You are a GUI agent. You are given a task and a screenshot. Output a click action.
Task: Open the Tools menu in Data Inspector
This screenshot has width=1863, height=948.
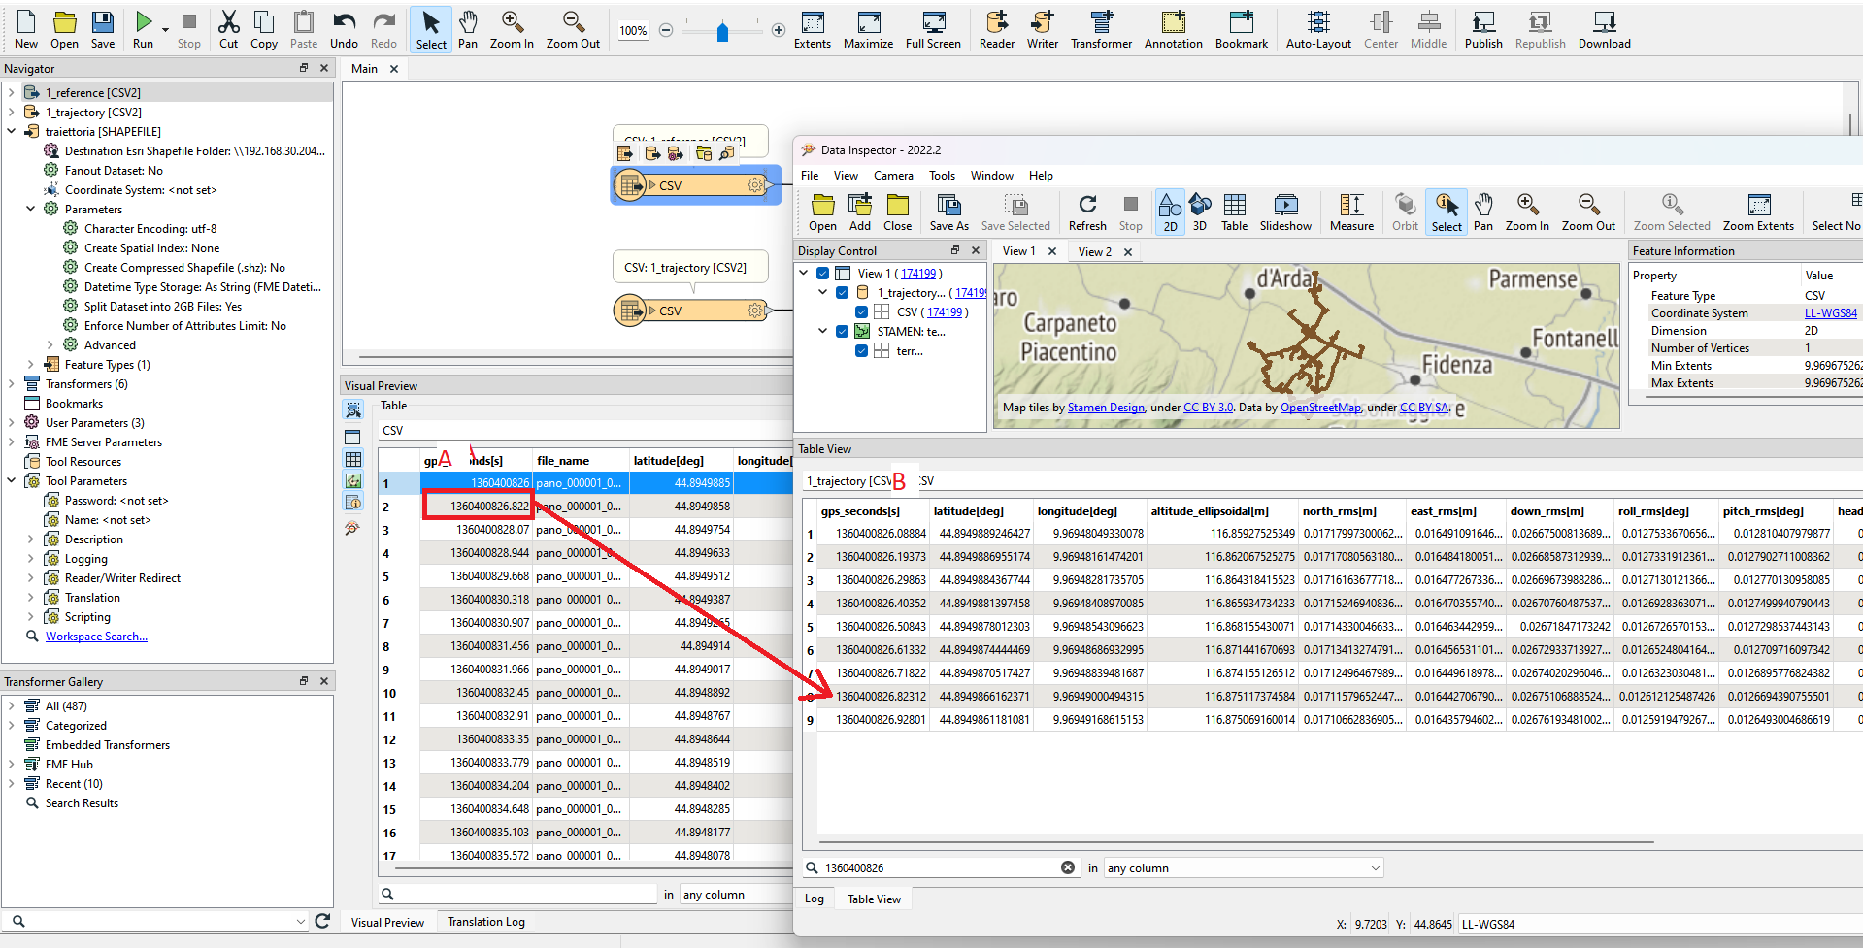tap(942, 176)
